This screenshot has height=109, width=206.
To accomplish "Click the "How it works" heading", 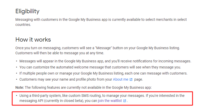I will 33,40.
